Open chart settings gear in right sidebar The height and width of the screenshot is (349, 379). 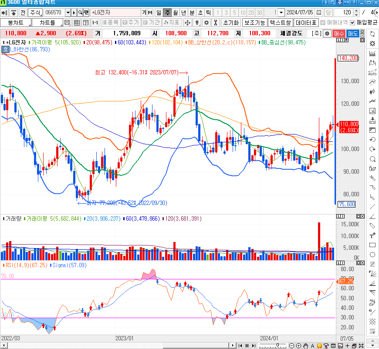(372, 44)
